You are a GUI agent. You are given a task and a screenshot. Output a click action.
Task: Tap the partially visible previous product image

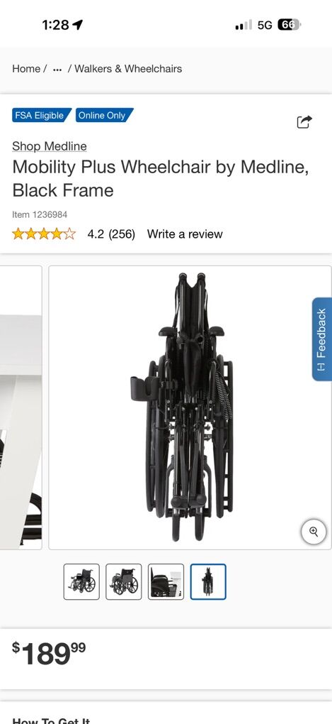(21, 407)
